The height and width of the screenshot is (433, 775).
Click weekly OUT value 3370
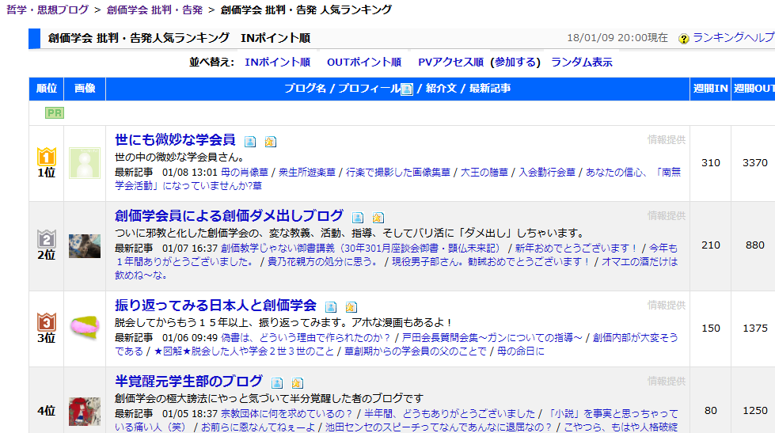pos(754,162)
